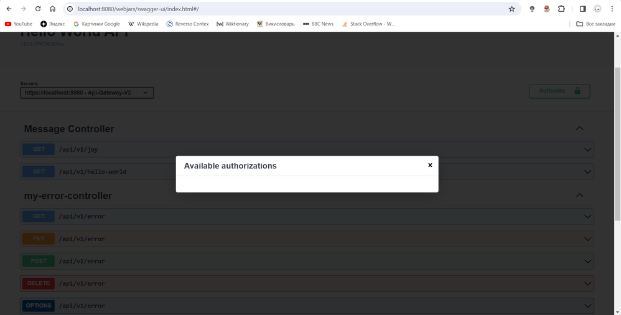Viewport: 621px width, 315px height.
Task: Close the Available authorizations dialog
Action: [430, 165]
